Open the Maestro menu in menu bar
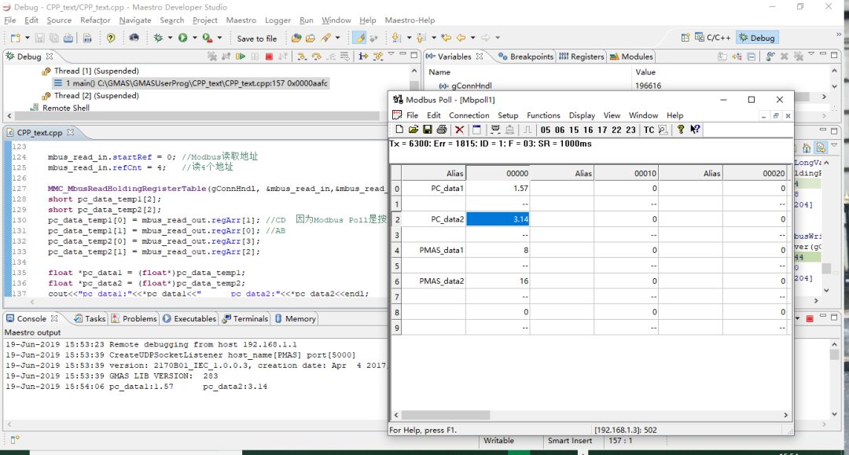The width and height of the screenshot is (849, 455). pyautogui.click(x=241, y=20)
